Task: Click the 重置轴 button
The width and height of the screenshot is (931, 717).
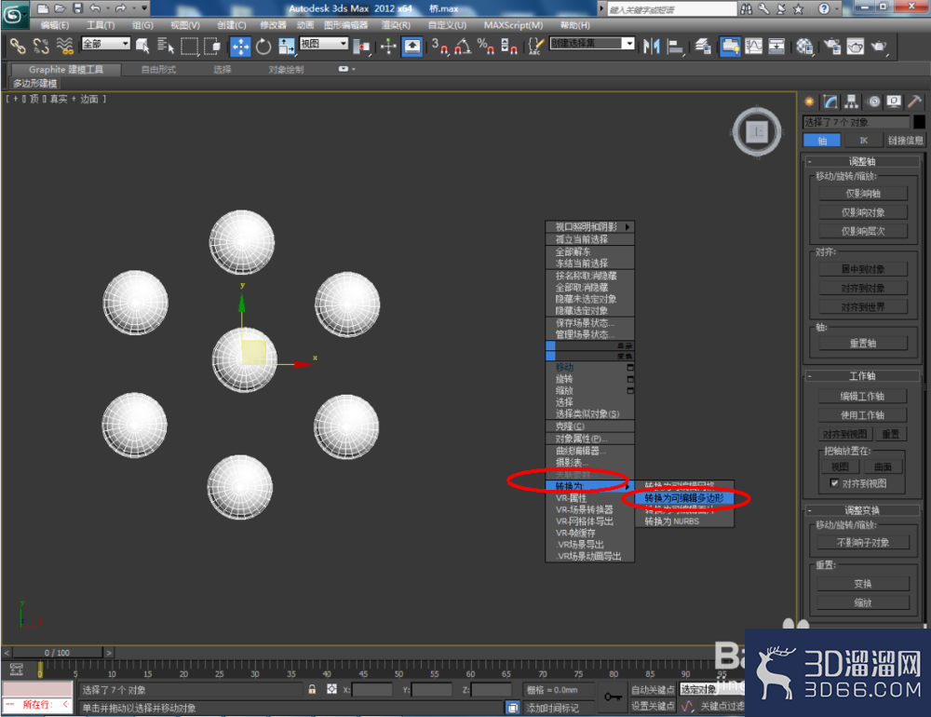Action: click(863, 343)
